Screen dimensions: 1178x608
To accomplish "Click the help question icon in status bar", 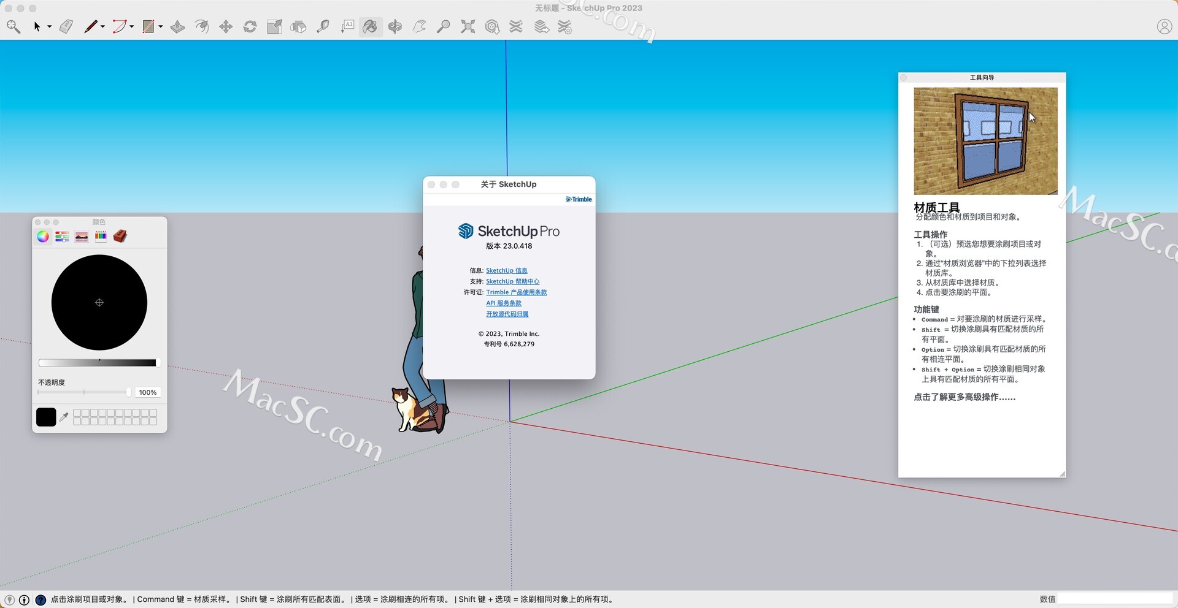I will pos(40,600).
